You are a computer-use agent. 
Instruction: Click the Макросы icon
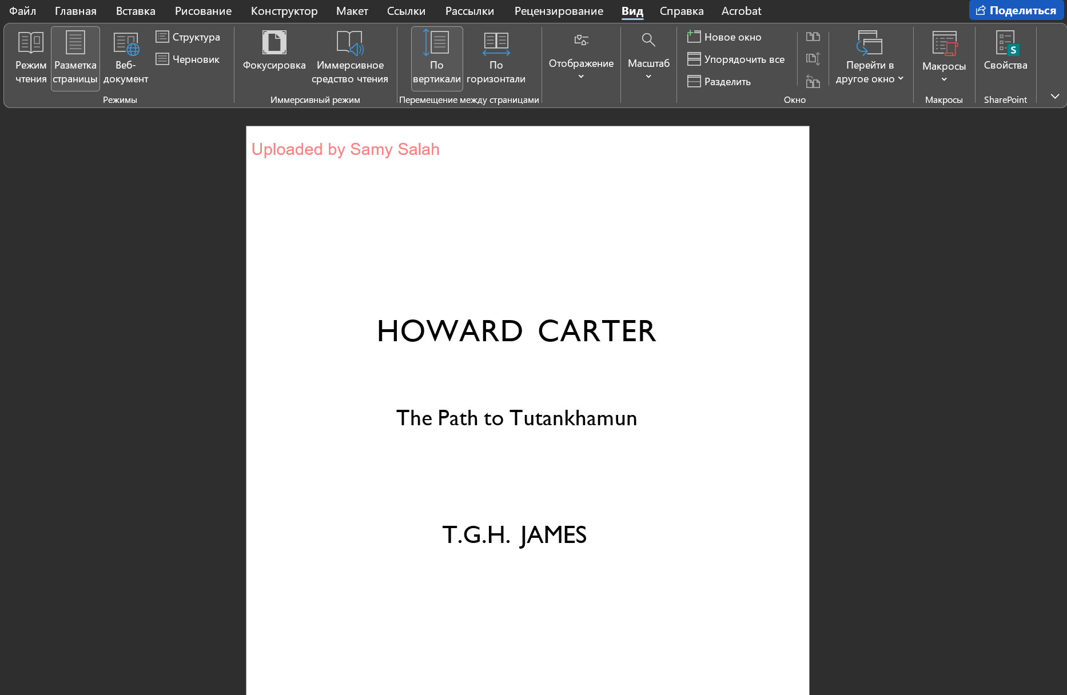click(x=944, y=43)
